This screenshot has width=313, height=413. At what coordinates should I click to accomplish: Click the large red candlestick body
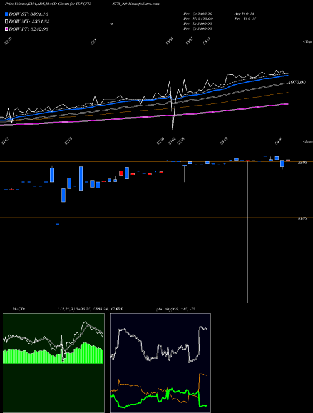coord(121,173)
